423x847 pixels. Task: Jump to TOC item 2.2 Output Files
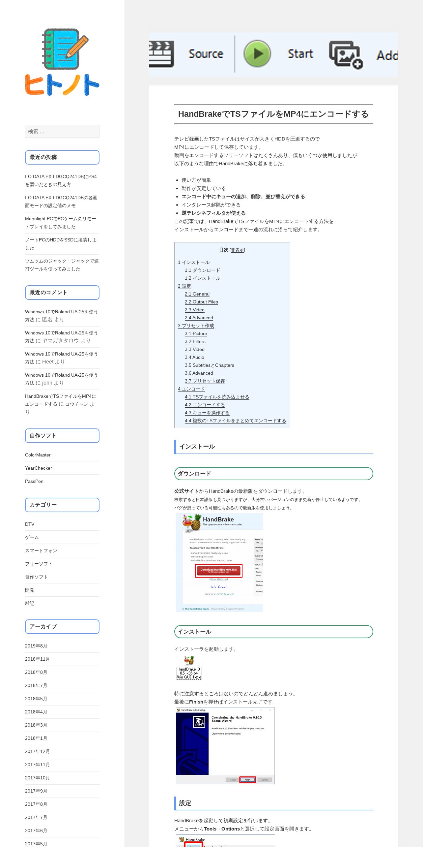click(201, 302)
